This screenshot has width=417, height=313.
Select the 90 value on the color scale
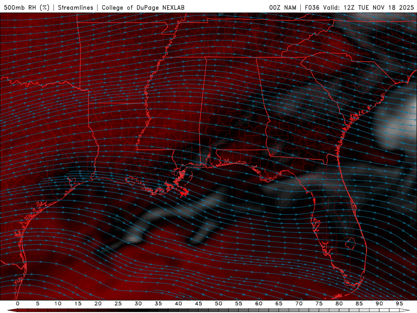point(379,304)
